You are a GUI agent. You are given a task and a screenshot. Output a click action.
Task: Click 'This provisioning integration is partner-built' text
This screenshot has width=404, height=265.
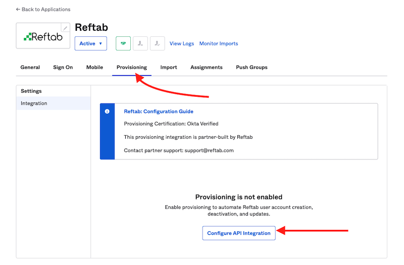point(188,137)
